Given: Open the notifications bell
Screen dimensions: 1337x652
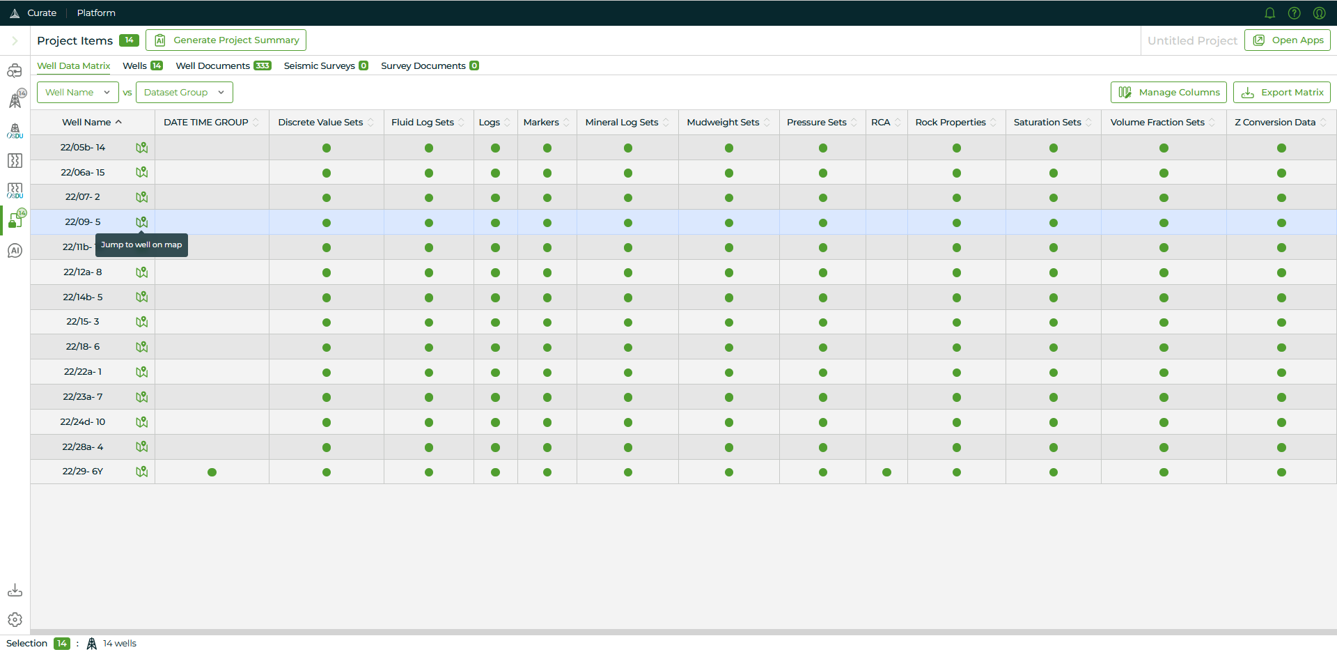Looking at the screenshot, I should [1269, 13].
